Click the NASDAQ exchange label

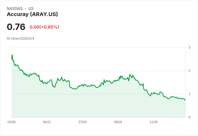click(15, 9)
